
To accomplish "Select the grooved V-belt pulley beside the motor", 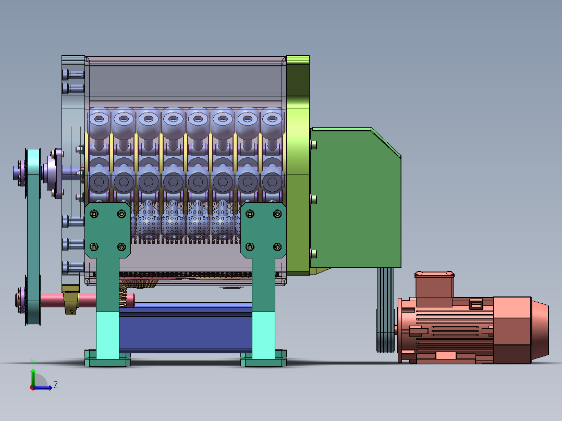I will tap(385, 311).
